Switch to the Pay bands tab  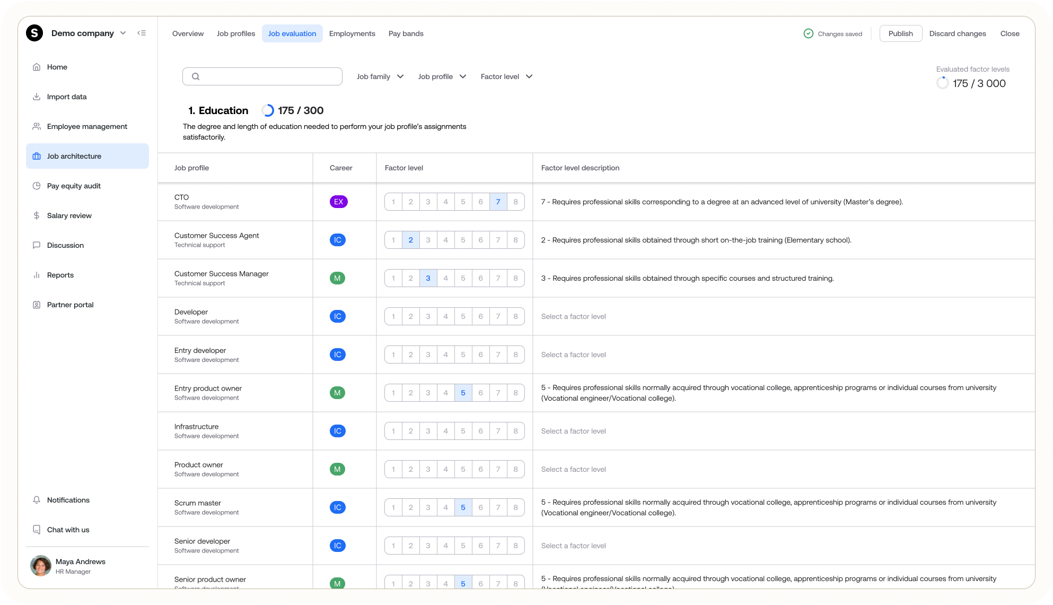tap(406, 33)
